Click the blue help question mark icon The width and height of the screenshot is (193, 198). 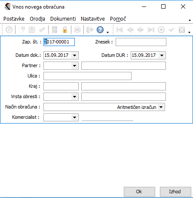coord(100,30)
